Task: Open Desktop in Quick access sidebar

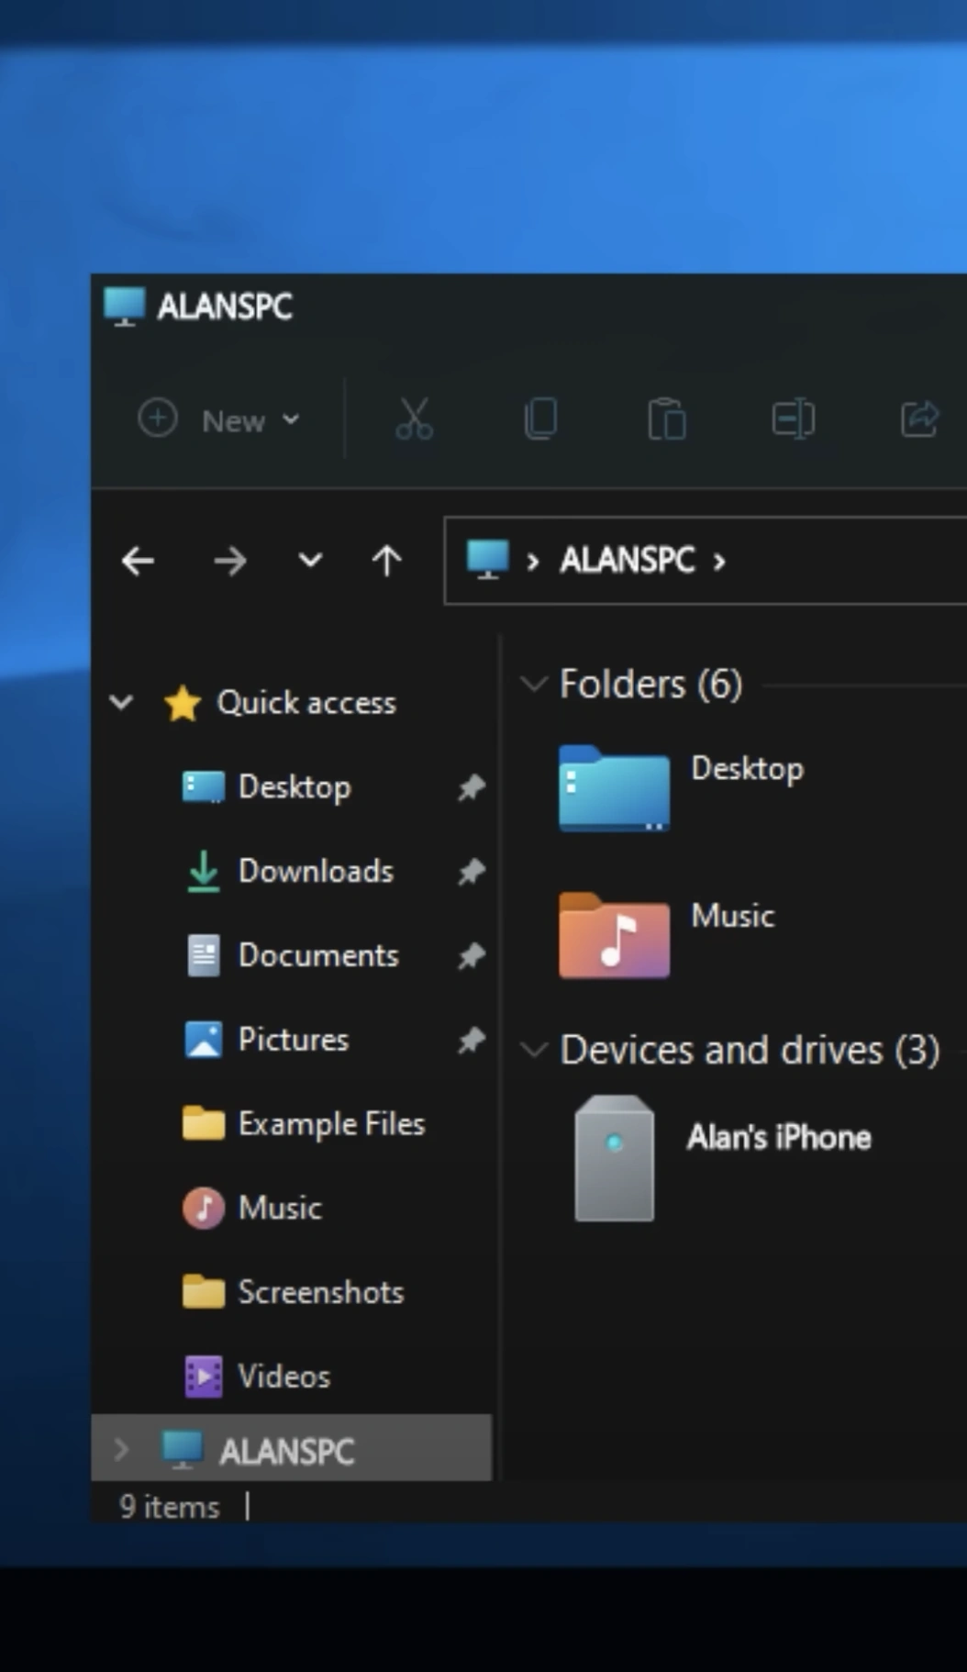Action: [295, 787]
